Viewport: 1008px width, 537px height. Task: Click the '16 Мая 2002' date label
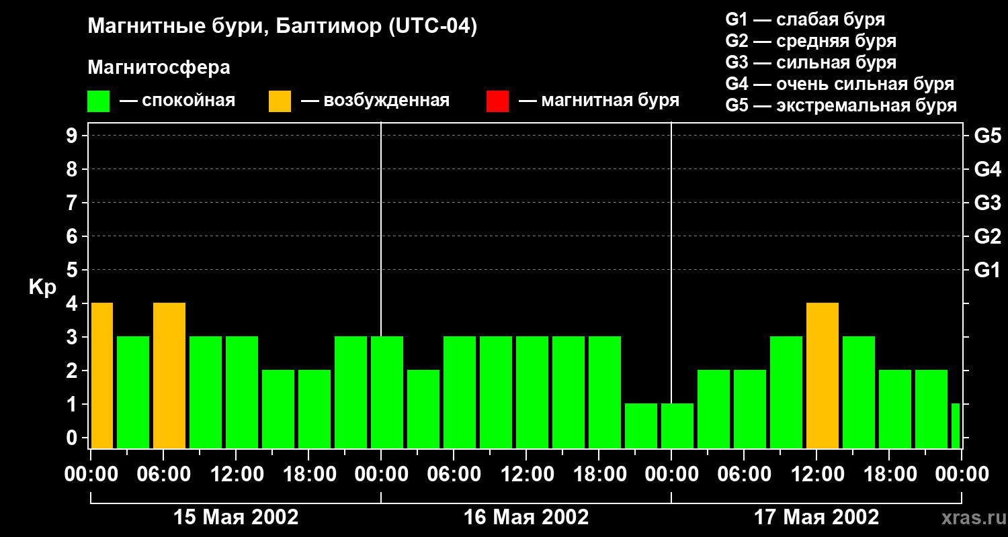tap(526, 517)
